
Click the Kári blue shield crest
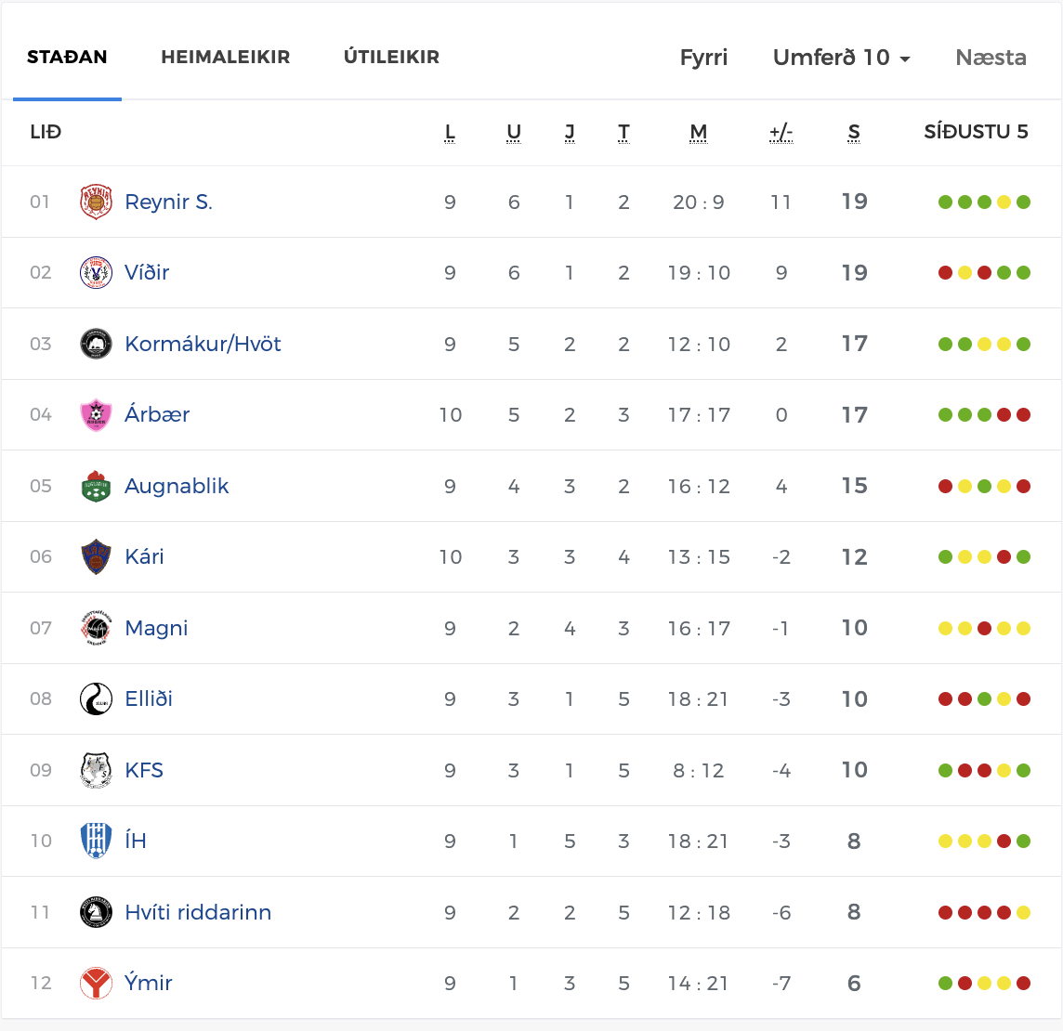96,556
